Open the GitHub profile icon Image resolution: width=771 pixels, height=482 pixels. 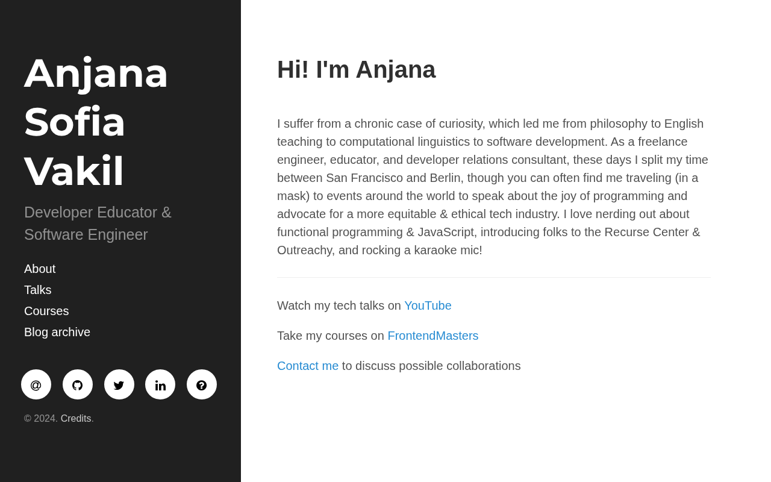[78, 384]
